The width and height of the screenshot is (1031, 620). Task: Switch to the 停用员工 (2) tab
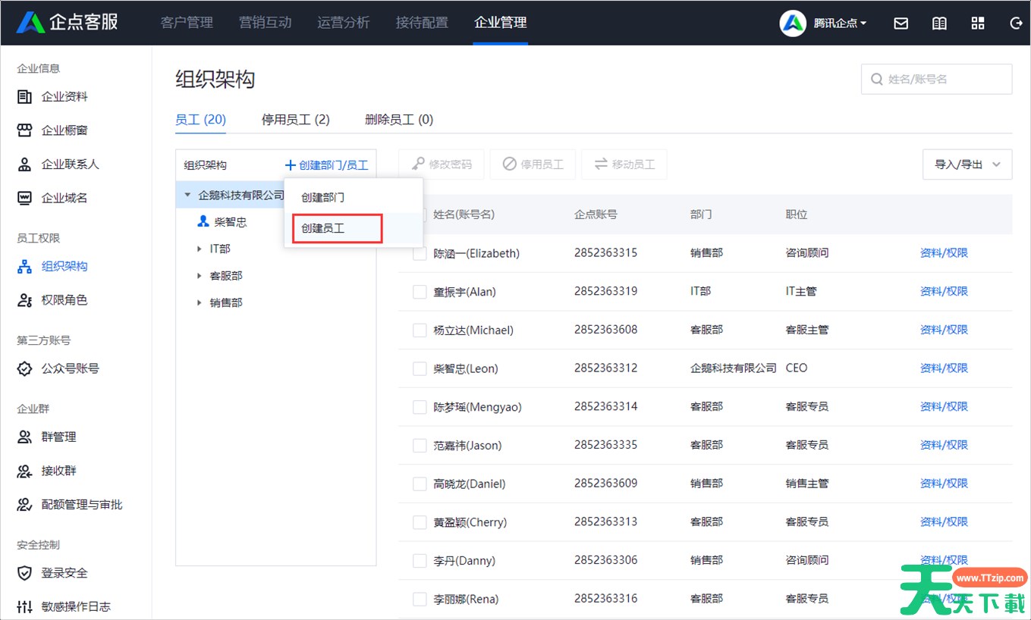click(295, 120)
